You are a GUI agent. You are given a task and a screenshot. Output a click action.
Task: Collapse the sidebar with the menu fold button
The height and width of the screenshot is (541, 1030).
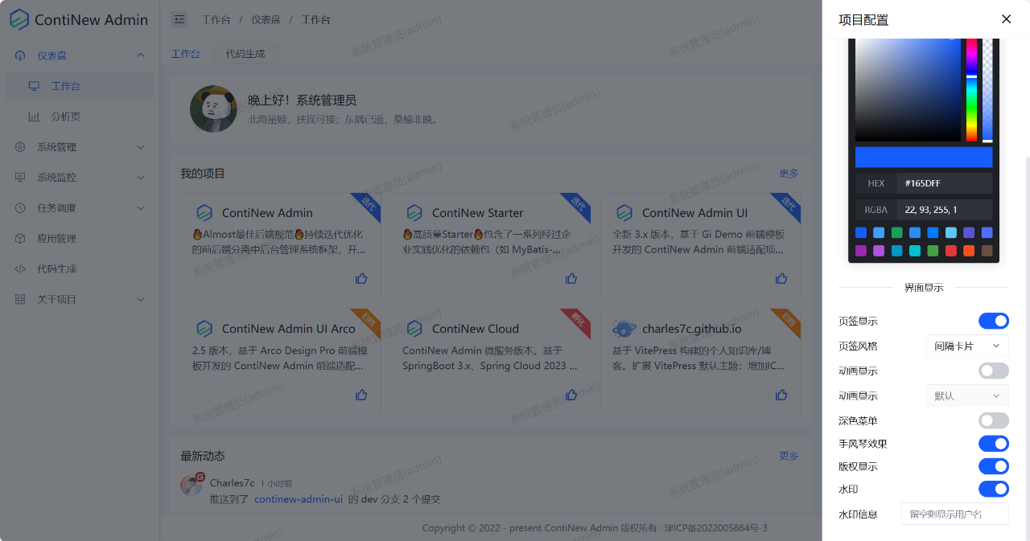click(x=179, y=19)
